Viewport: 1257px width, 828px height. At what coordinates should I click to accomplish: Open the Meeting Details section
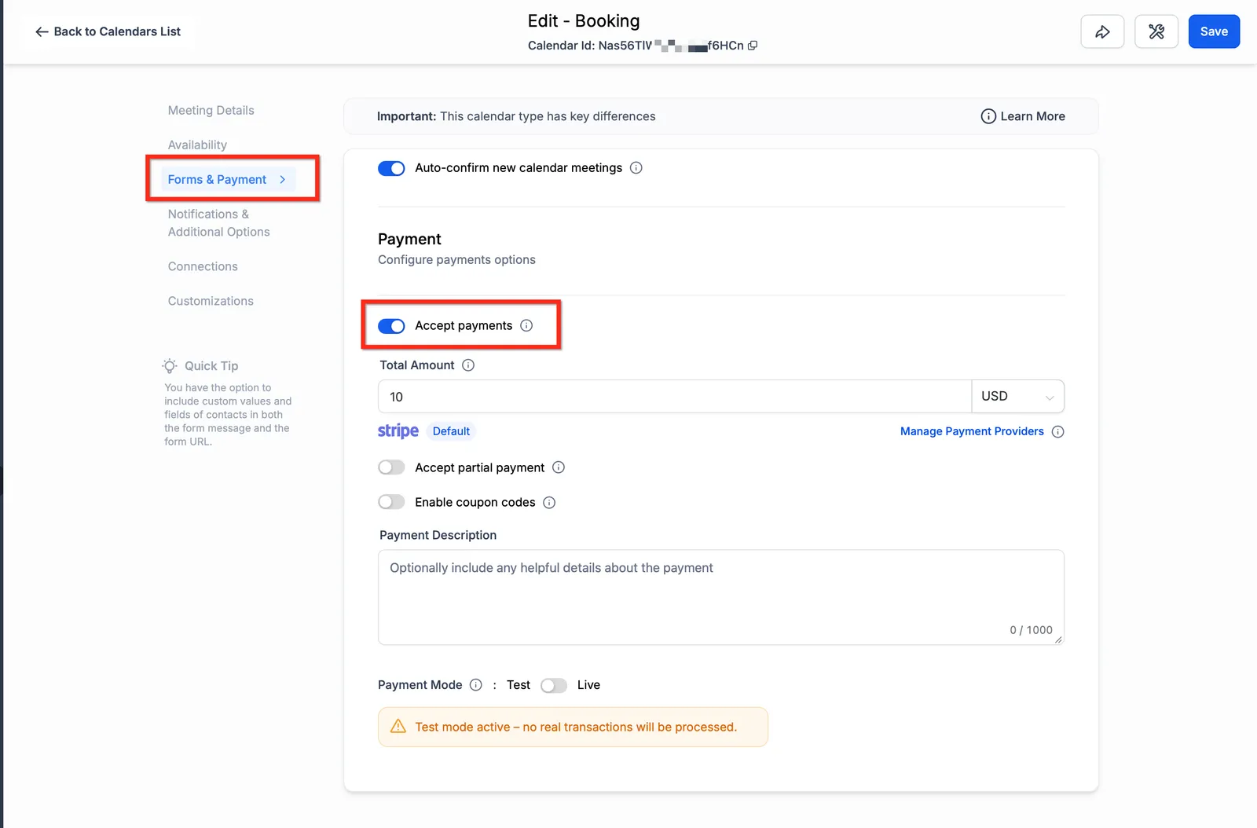[211, 111]
